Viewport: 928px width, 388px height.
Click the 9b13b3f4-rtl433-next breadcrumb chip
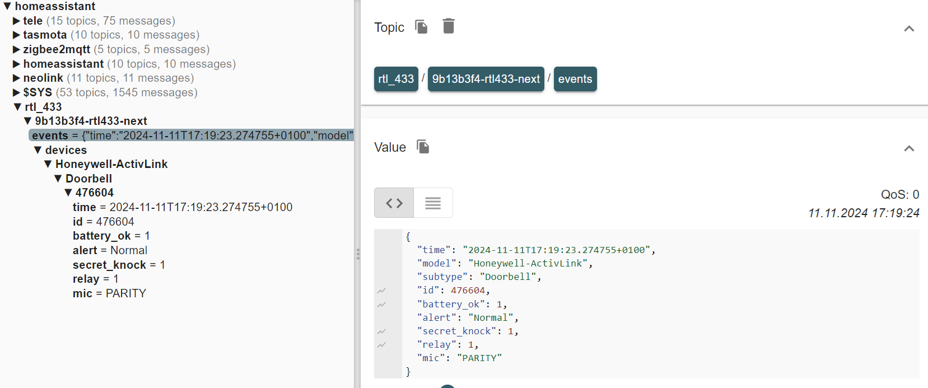(x=486, y=79)
